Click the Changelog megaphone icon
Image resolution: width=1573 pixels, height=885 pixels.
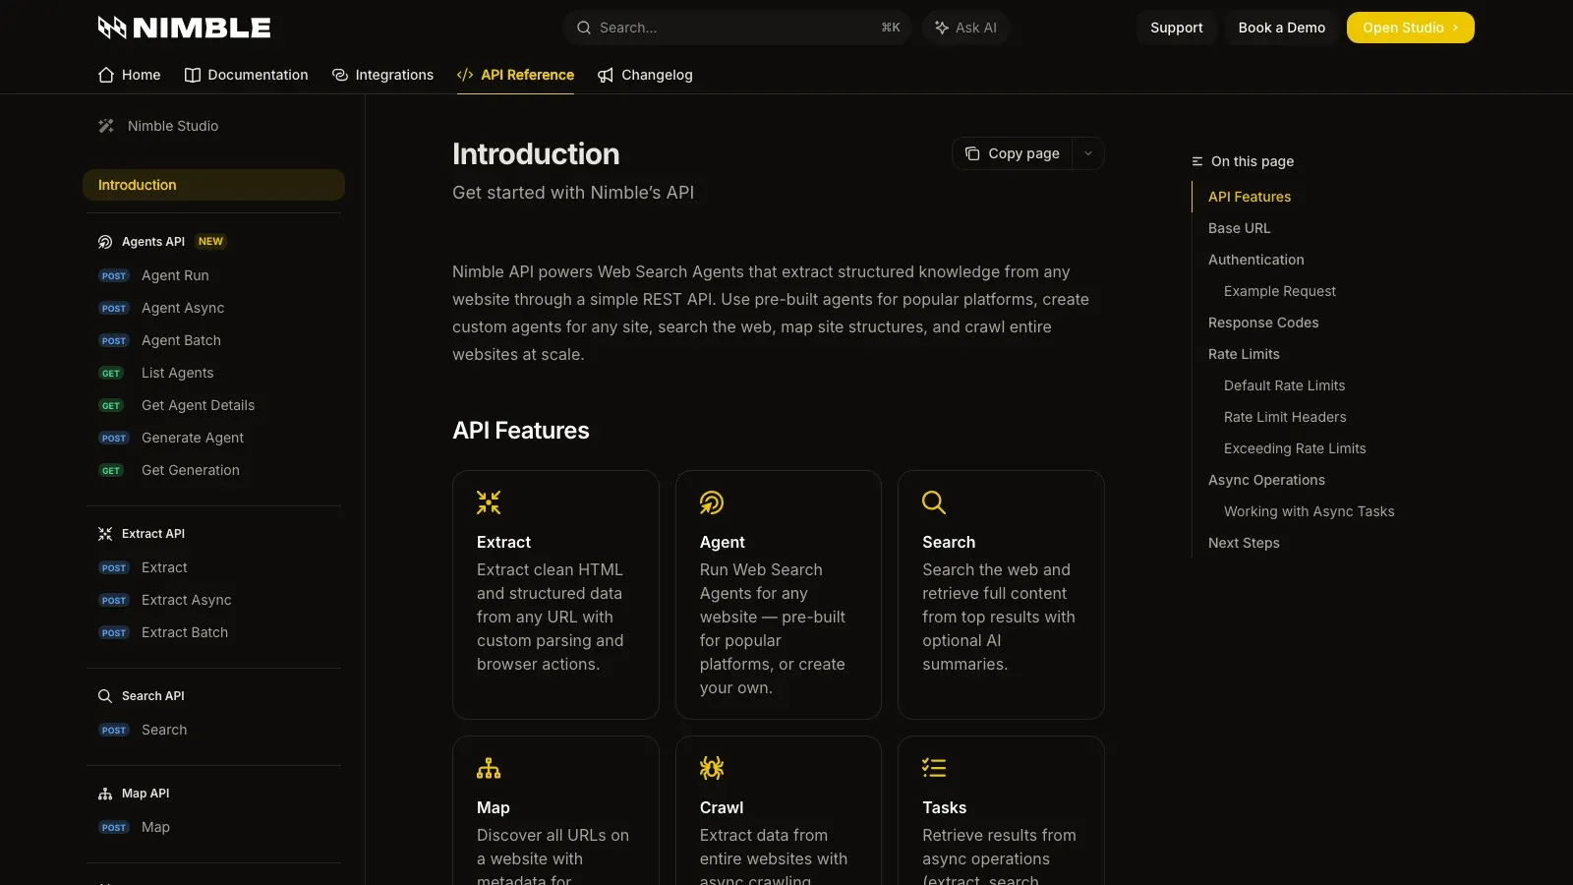(x=606, y=75)
